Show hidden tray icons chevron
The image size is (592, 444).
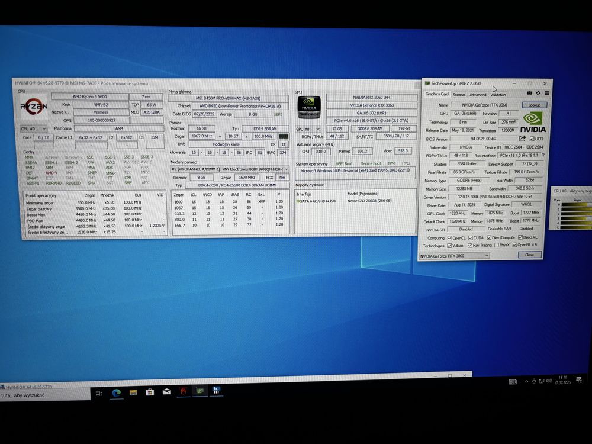526,381
